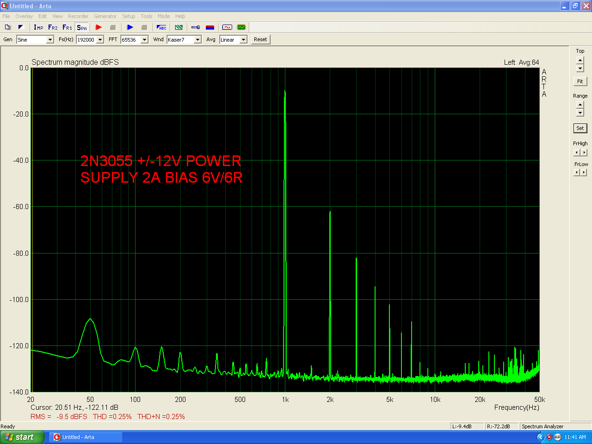Viewport: 592px width, 444px height.
Task: Select SPA spectrum analyzer mode
Action: 82,27
